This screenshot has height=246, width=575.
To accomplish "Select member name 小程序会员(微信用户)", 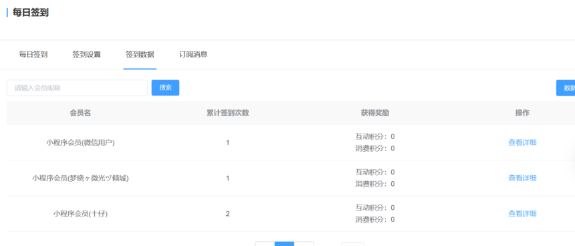I will [80, 142].
